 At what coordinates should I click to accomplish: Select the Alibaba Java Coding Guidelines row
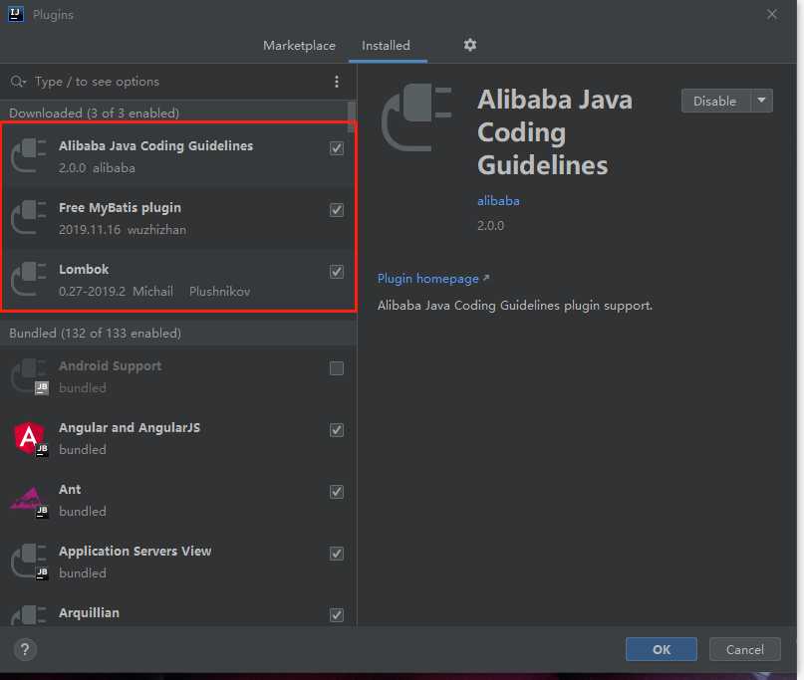click(x=177, y=155)
